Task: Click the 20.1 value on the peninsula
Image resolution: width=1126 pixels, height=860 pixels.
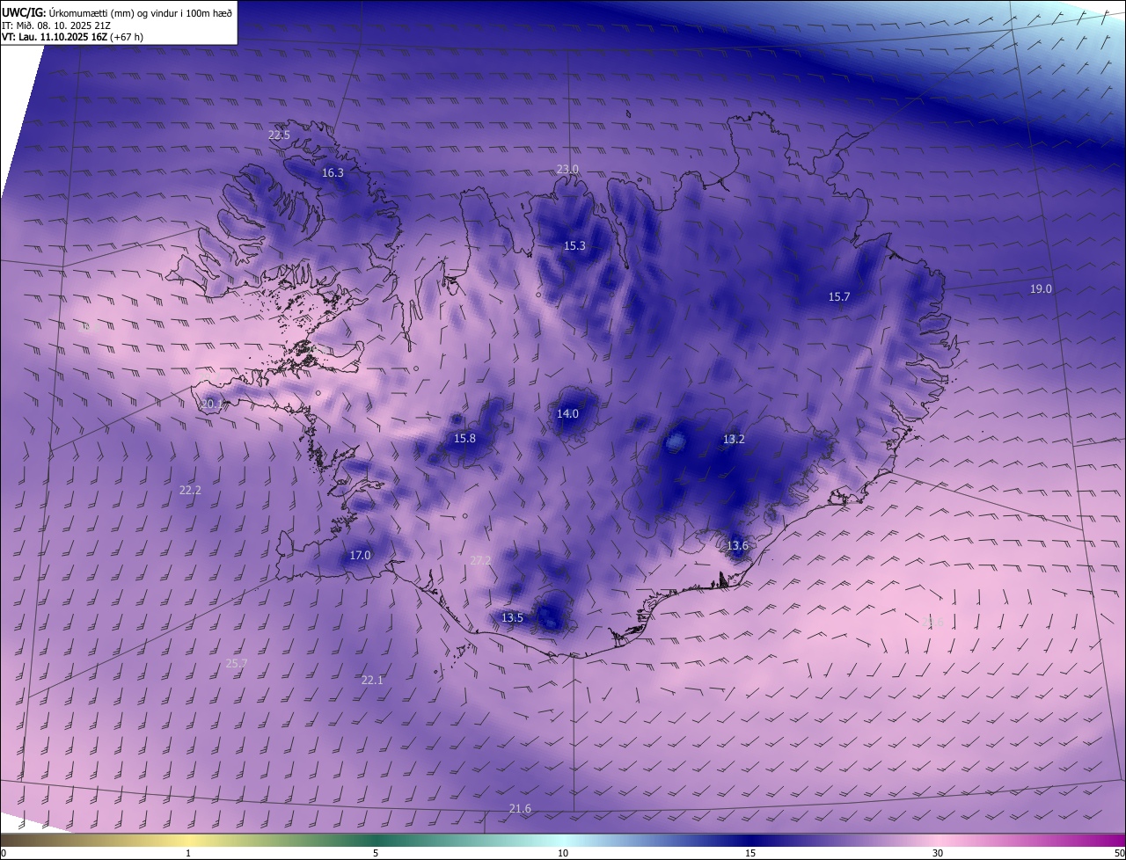Action: [212, 404]
